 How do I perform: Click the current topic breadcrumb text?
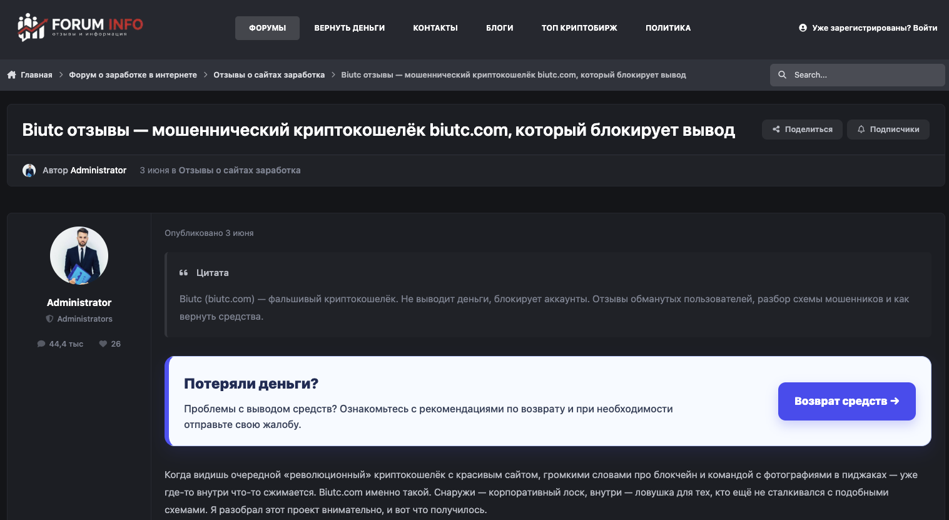514,75
